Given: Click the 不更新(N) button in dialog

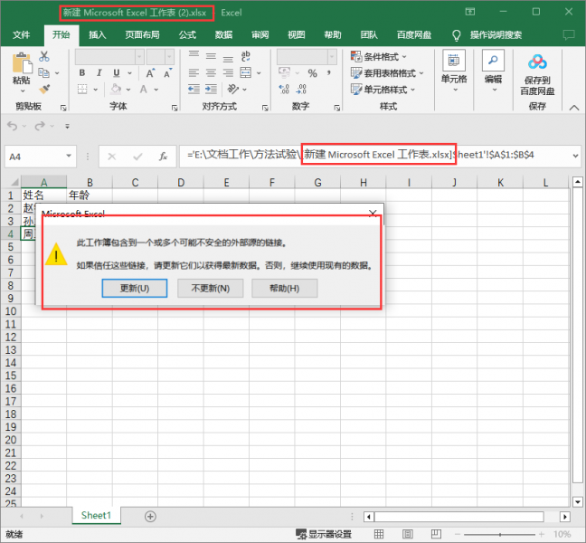Looking at the screenshot, I should (x=210, y=289).
